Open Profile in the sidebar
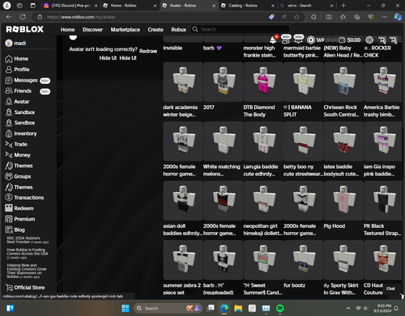The height and width of the screenshot is (316, 405). (17, 70)
